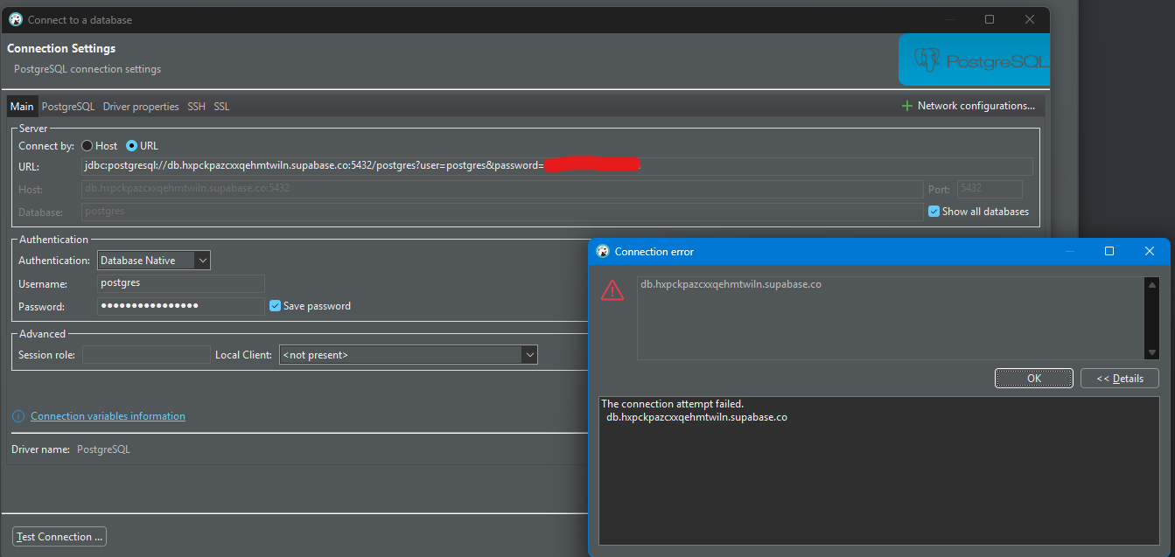Click the Username field containing postgres
Viewport: 1175px width, 557px height.
point(180,283)
